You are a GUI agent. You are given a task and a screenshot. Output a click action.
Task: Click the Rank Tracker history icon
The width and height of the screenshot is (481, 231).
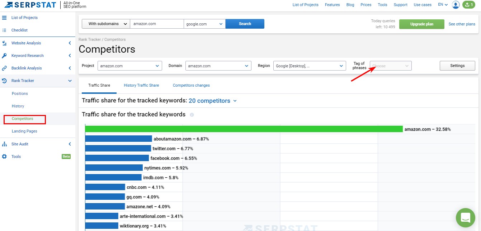tap(4, 81)
